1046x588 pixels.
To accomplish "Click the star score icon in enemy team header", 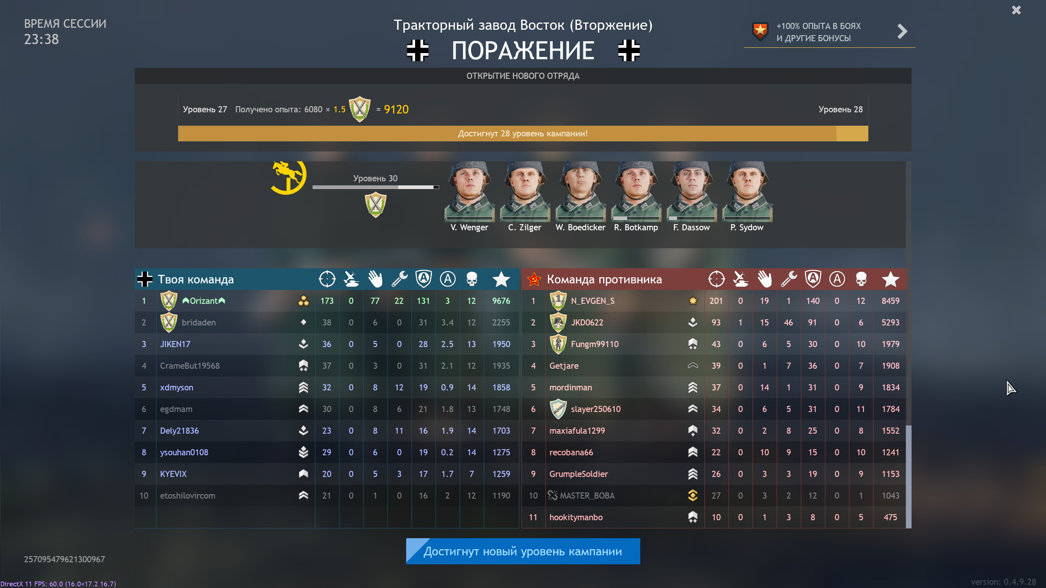I will click(x=890, y=279).
